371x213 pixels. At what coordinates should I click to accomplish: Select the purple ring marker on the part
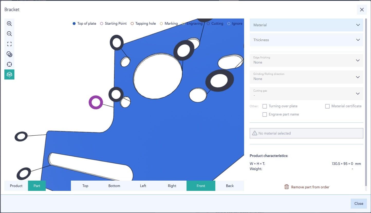click(96, 102)
